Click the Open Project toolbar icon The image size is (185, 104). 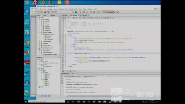[45, 12]
